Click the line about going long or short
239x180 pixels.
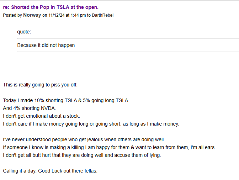[91, 124]
